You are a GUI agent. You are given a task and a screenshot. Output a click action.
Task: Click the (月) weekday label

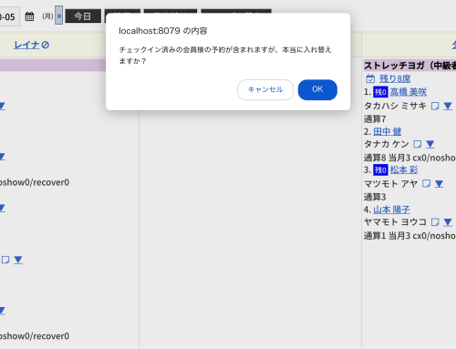47,16
